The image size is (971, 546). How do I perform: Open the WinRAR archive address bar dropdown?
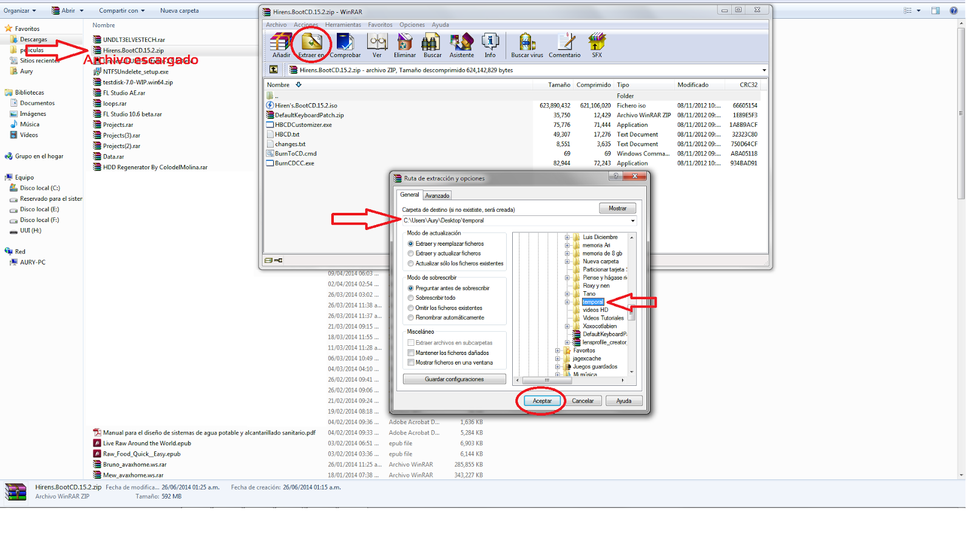tap(764, 70)
